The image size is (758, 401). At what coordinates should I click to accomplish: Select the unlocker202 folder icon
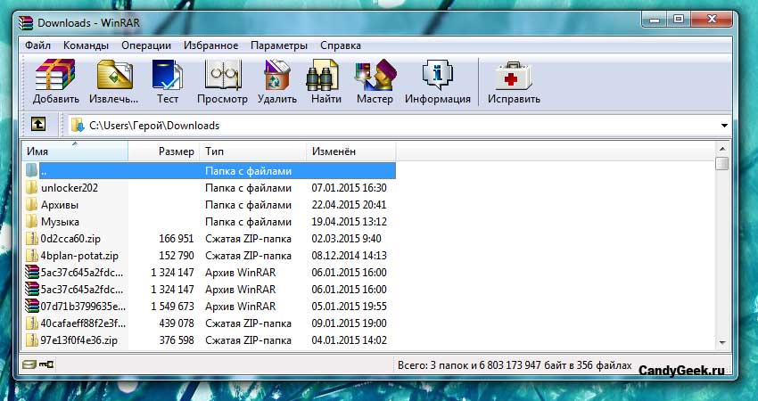pos(32,187)
